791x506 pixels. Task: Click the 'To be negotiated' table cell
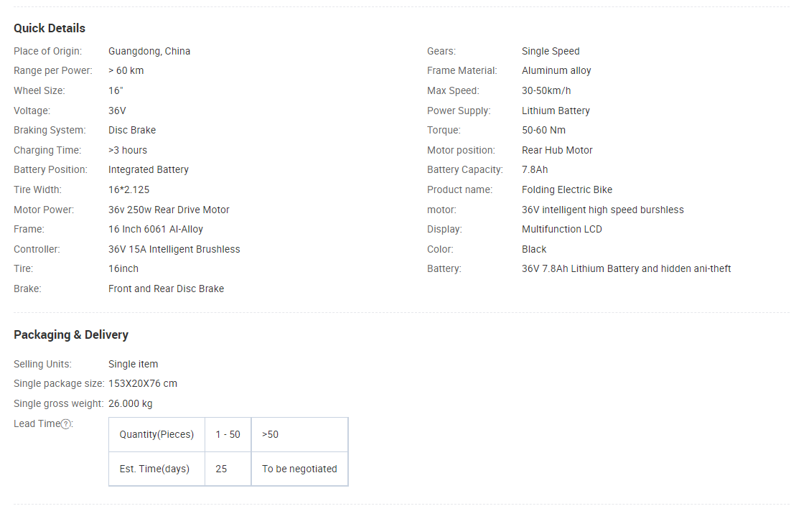coord(299,469)
